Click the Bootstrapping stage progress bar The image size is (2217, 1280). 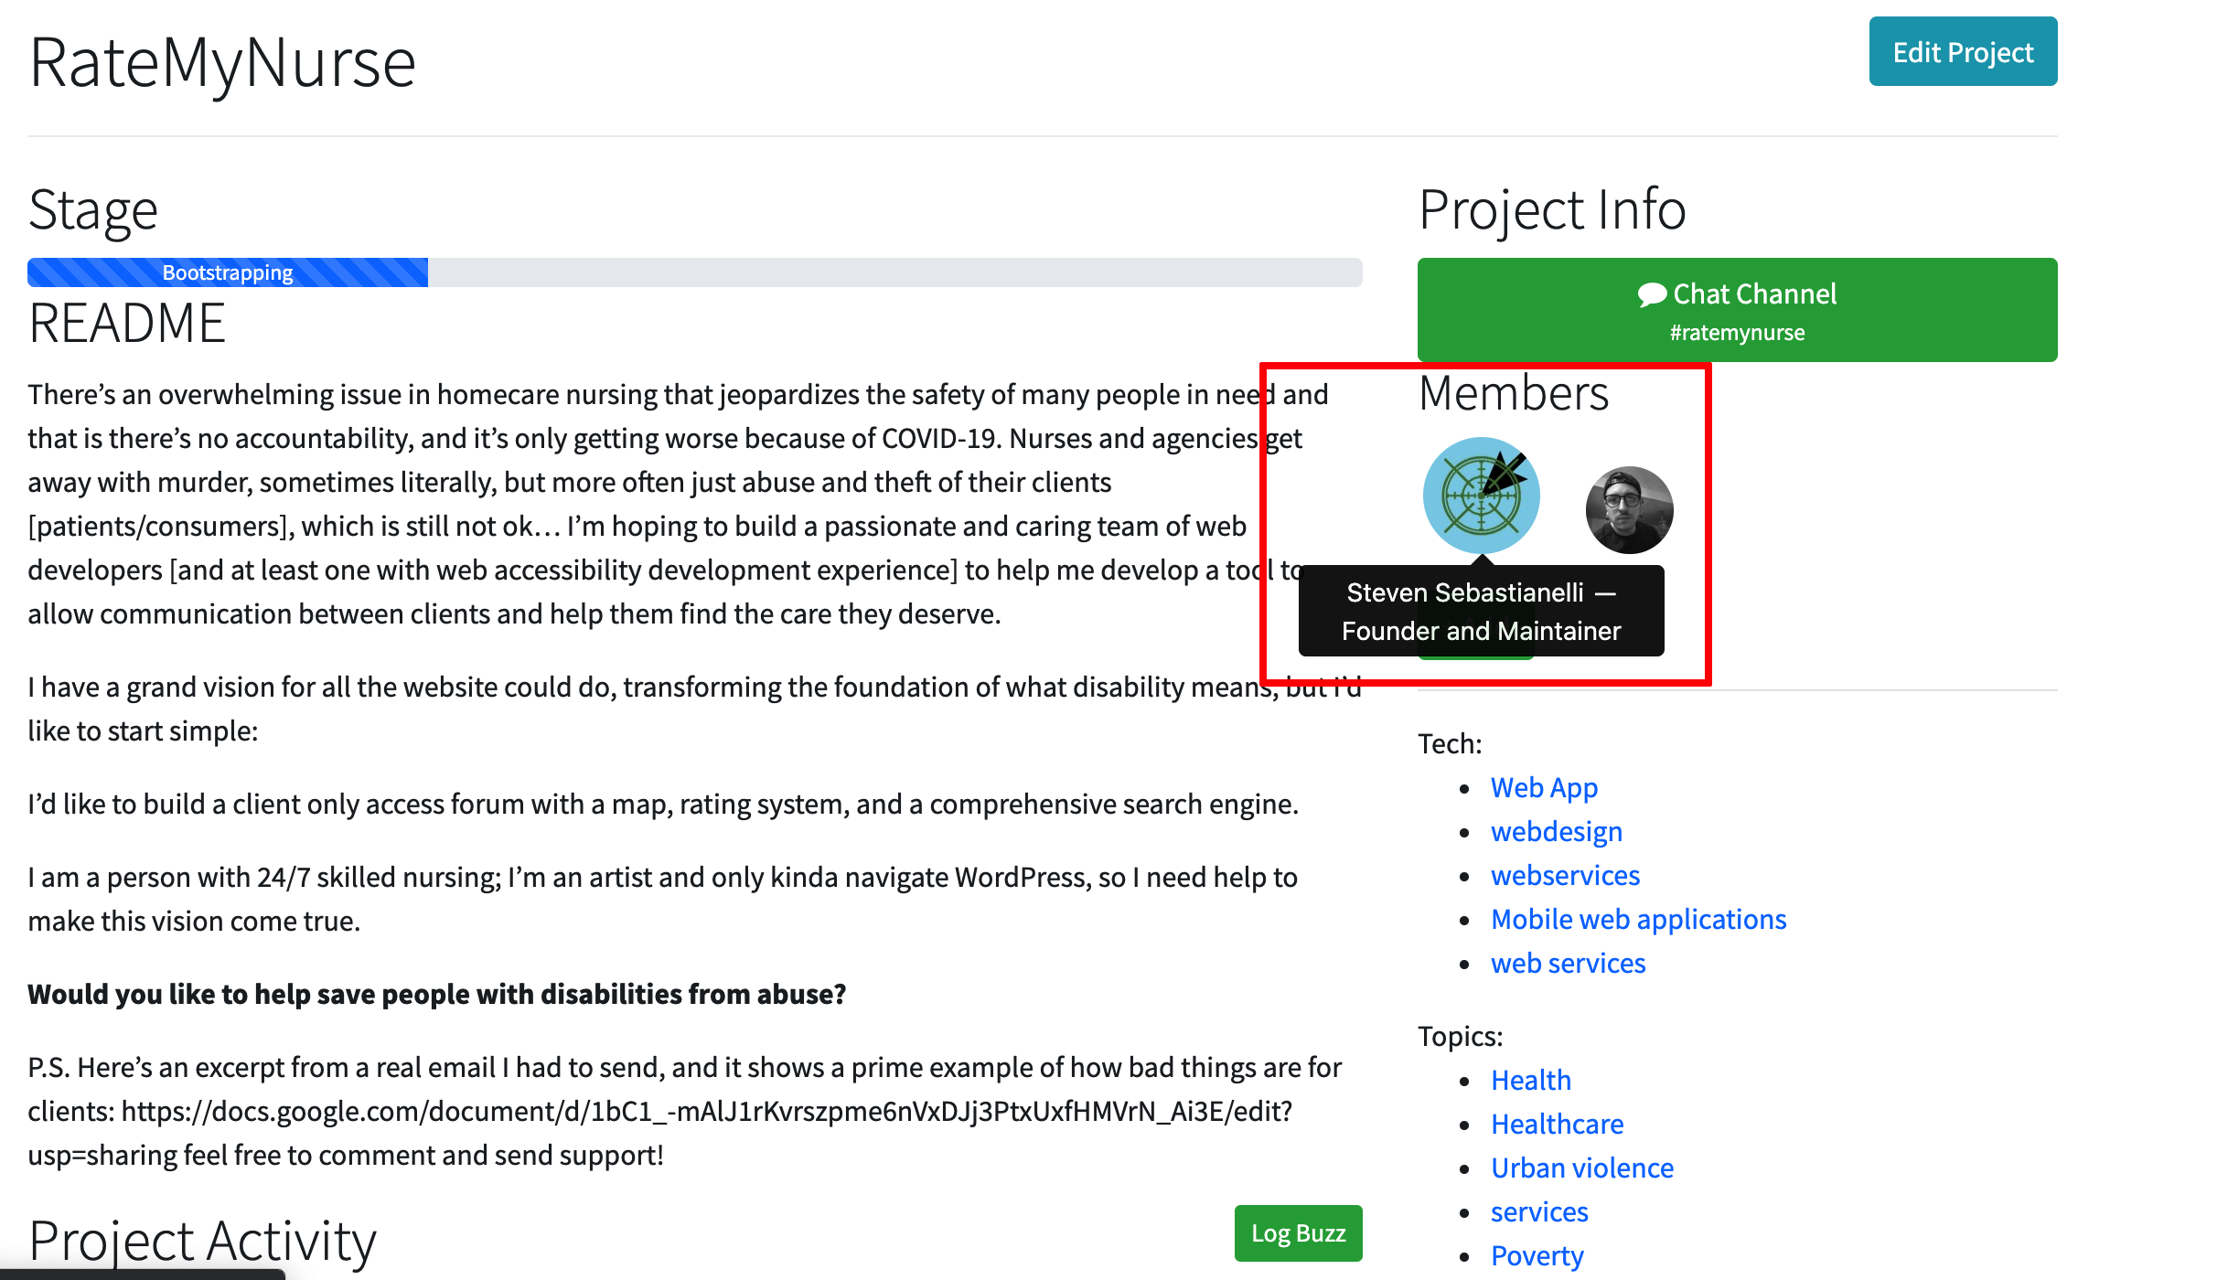[x=228, y=272]
